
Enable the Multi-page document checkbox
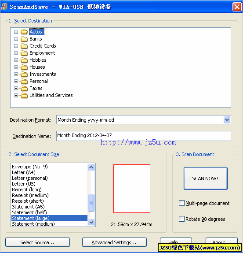pos(181,203)
